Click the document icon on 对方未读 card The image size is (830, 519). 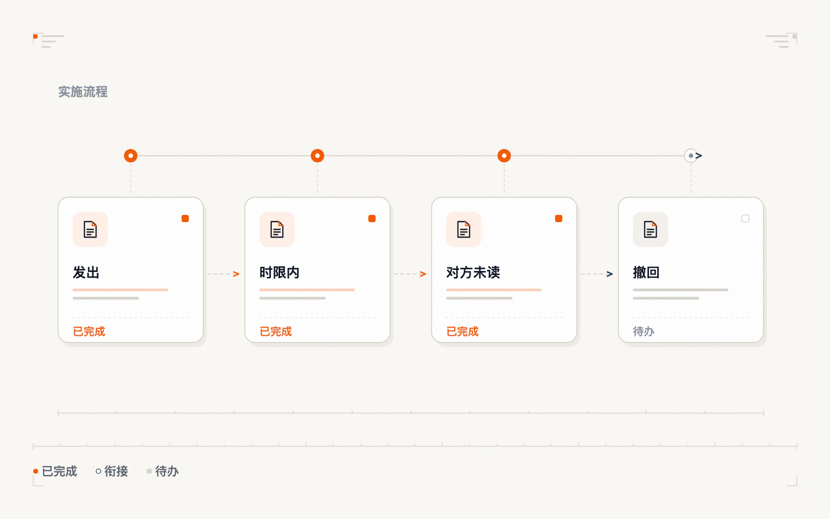[x=464, y=229]
